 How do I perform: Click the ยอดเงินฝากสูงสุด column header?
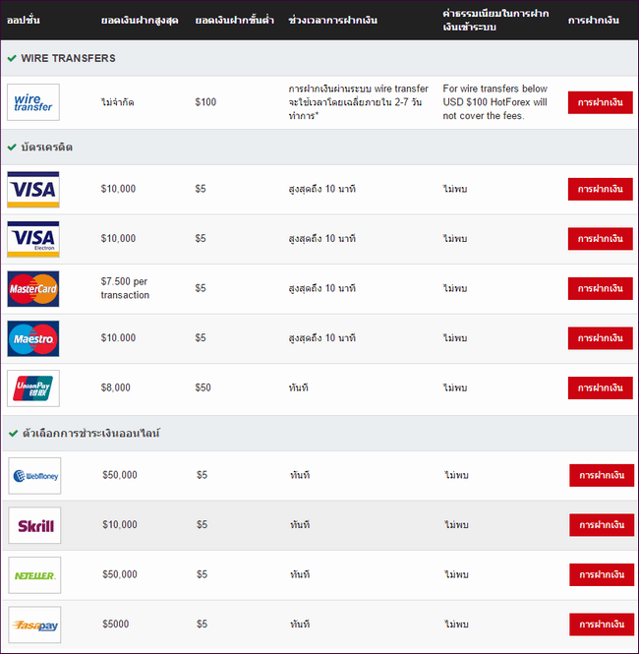click(x=140, y=21)
